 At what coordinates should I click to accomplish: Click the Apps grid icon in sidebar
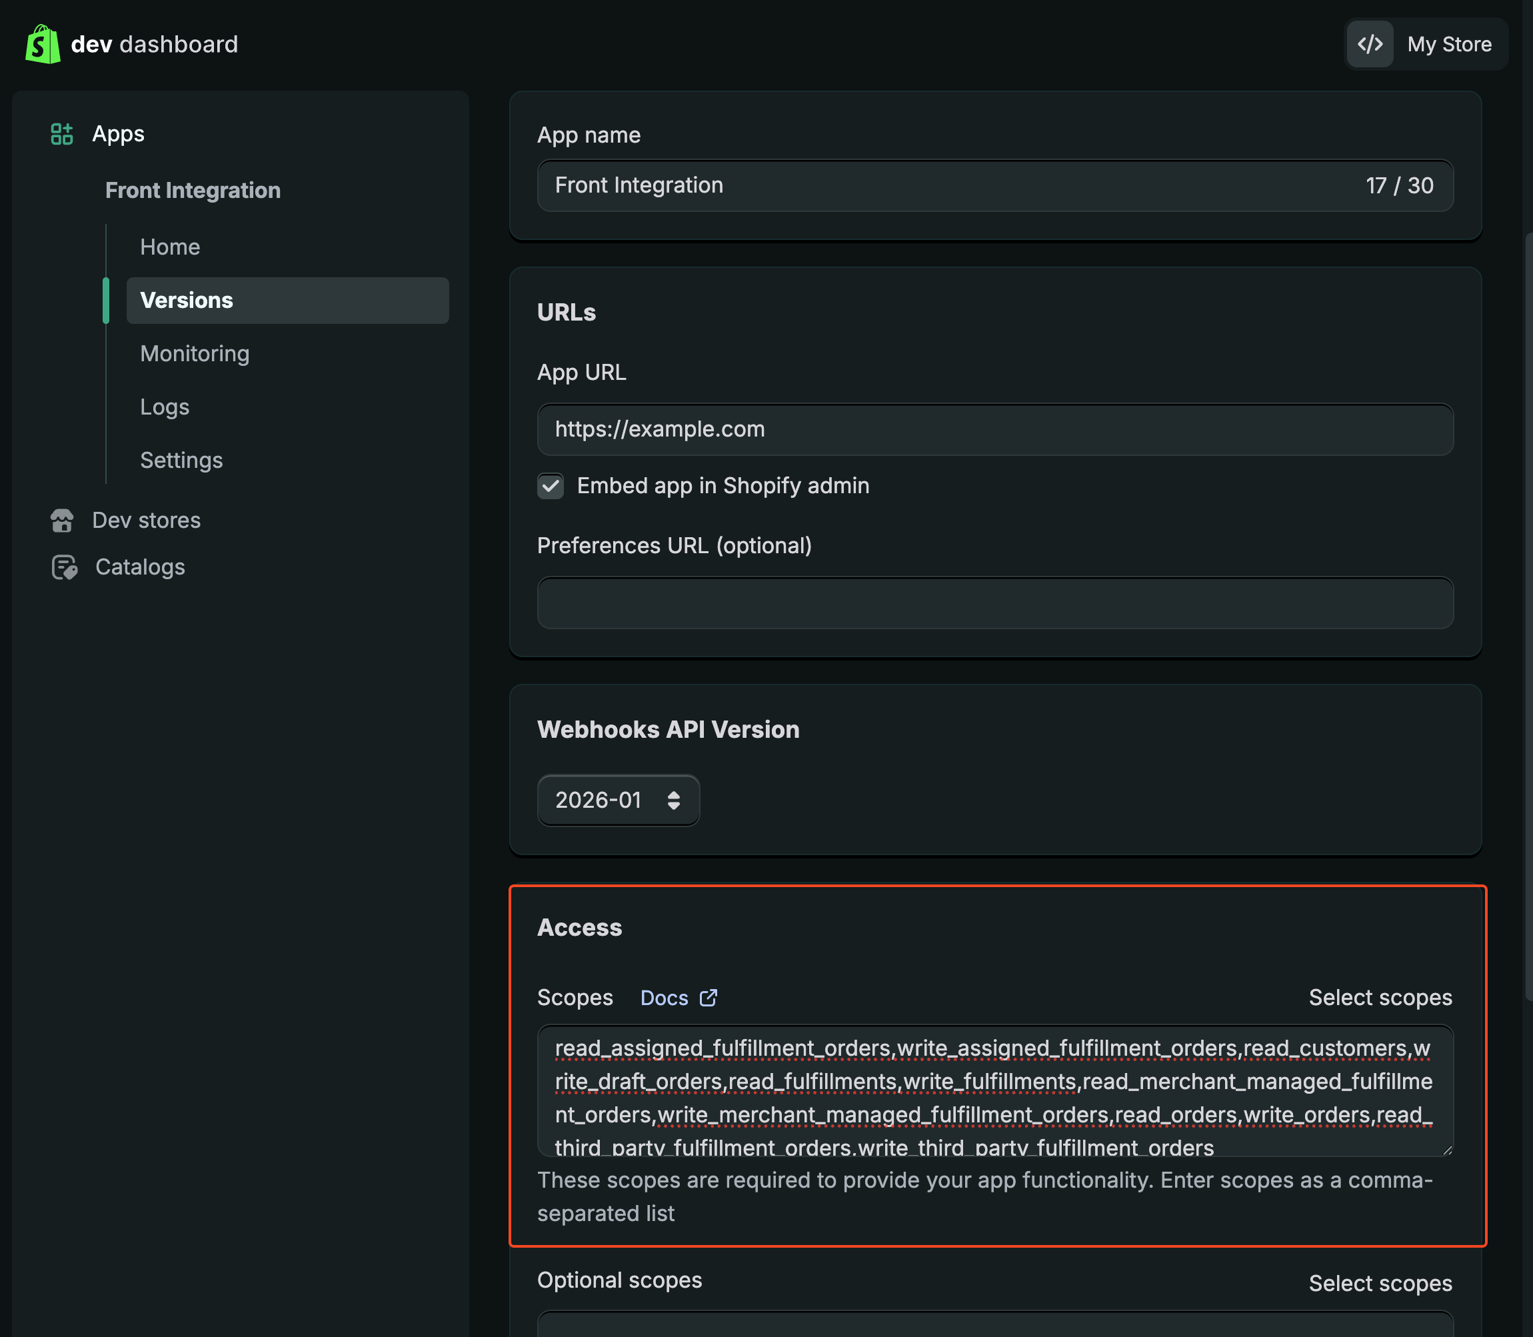click(x=61, y=134)
